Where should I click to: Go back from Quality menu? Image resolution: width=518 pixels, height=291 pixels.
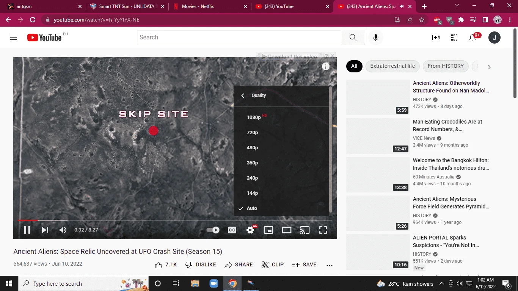[243, 95]
